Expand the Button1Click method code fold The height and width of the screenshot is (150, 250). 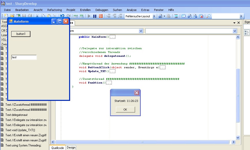(163, 67)
